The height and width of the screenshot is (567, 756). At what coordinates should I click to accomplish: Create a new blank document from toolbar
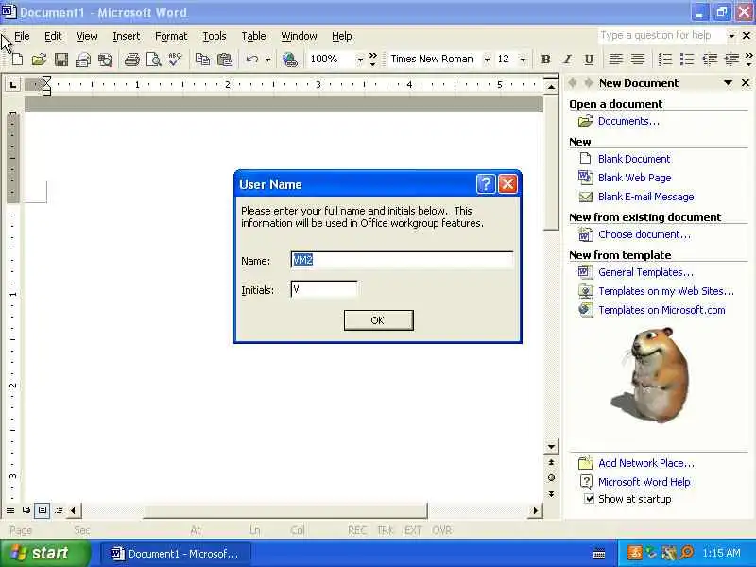[x=17, y=60]
